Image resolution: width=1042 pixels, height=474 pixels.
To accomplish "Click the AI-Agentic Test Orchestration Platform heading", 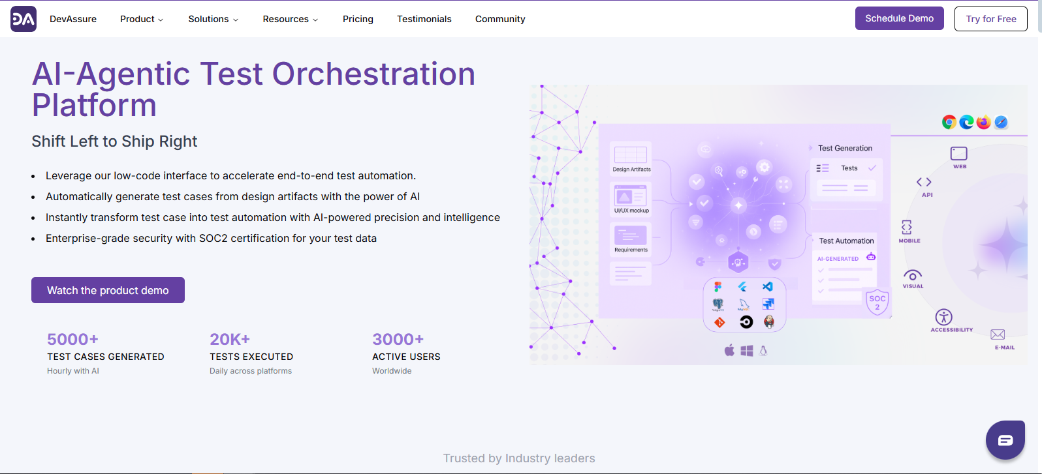I will pyautogui.click(x=253, y=89).
